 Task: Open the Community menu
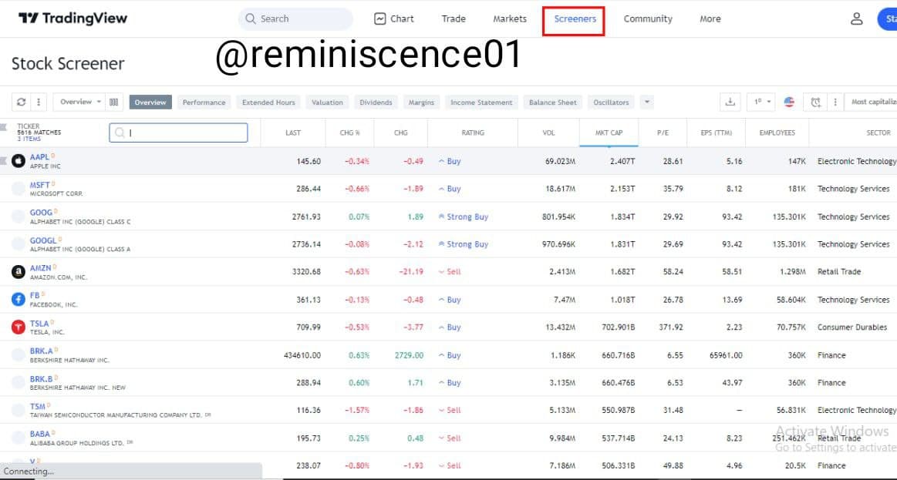[648, 18]
